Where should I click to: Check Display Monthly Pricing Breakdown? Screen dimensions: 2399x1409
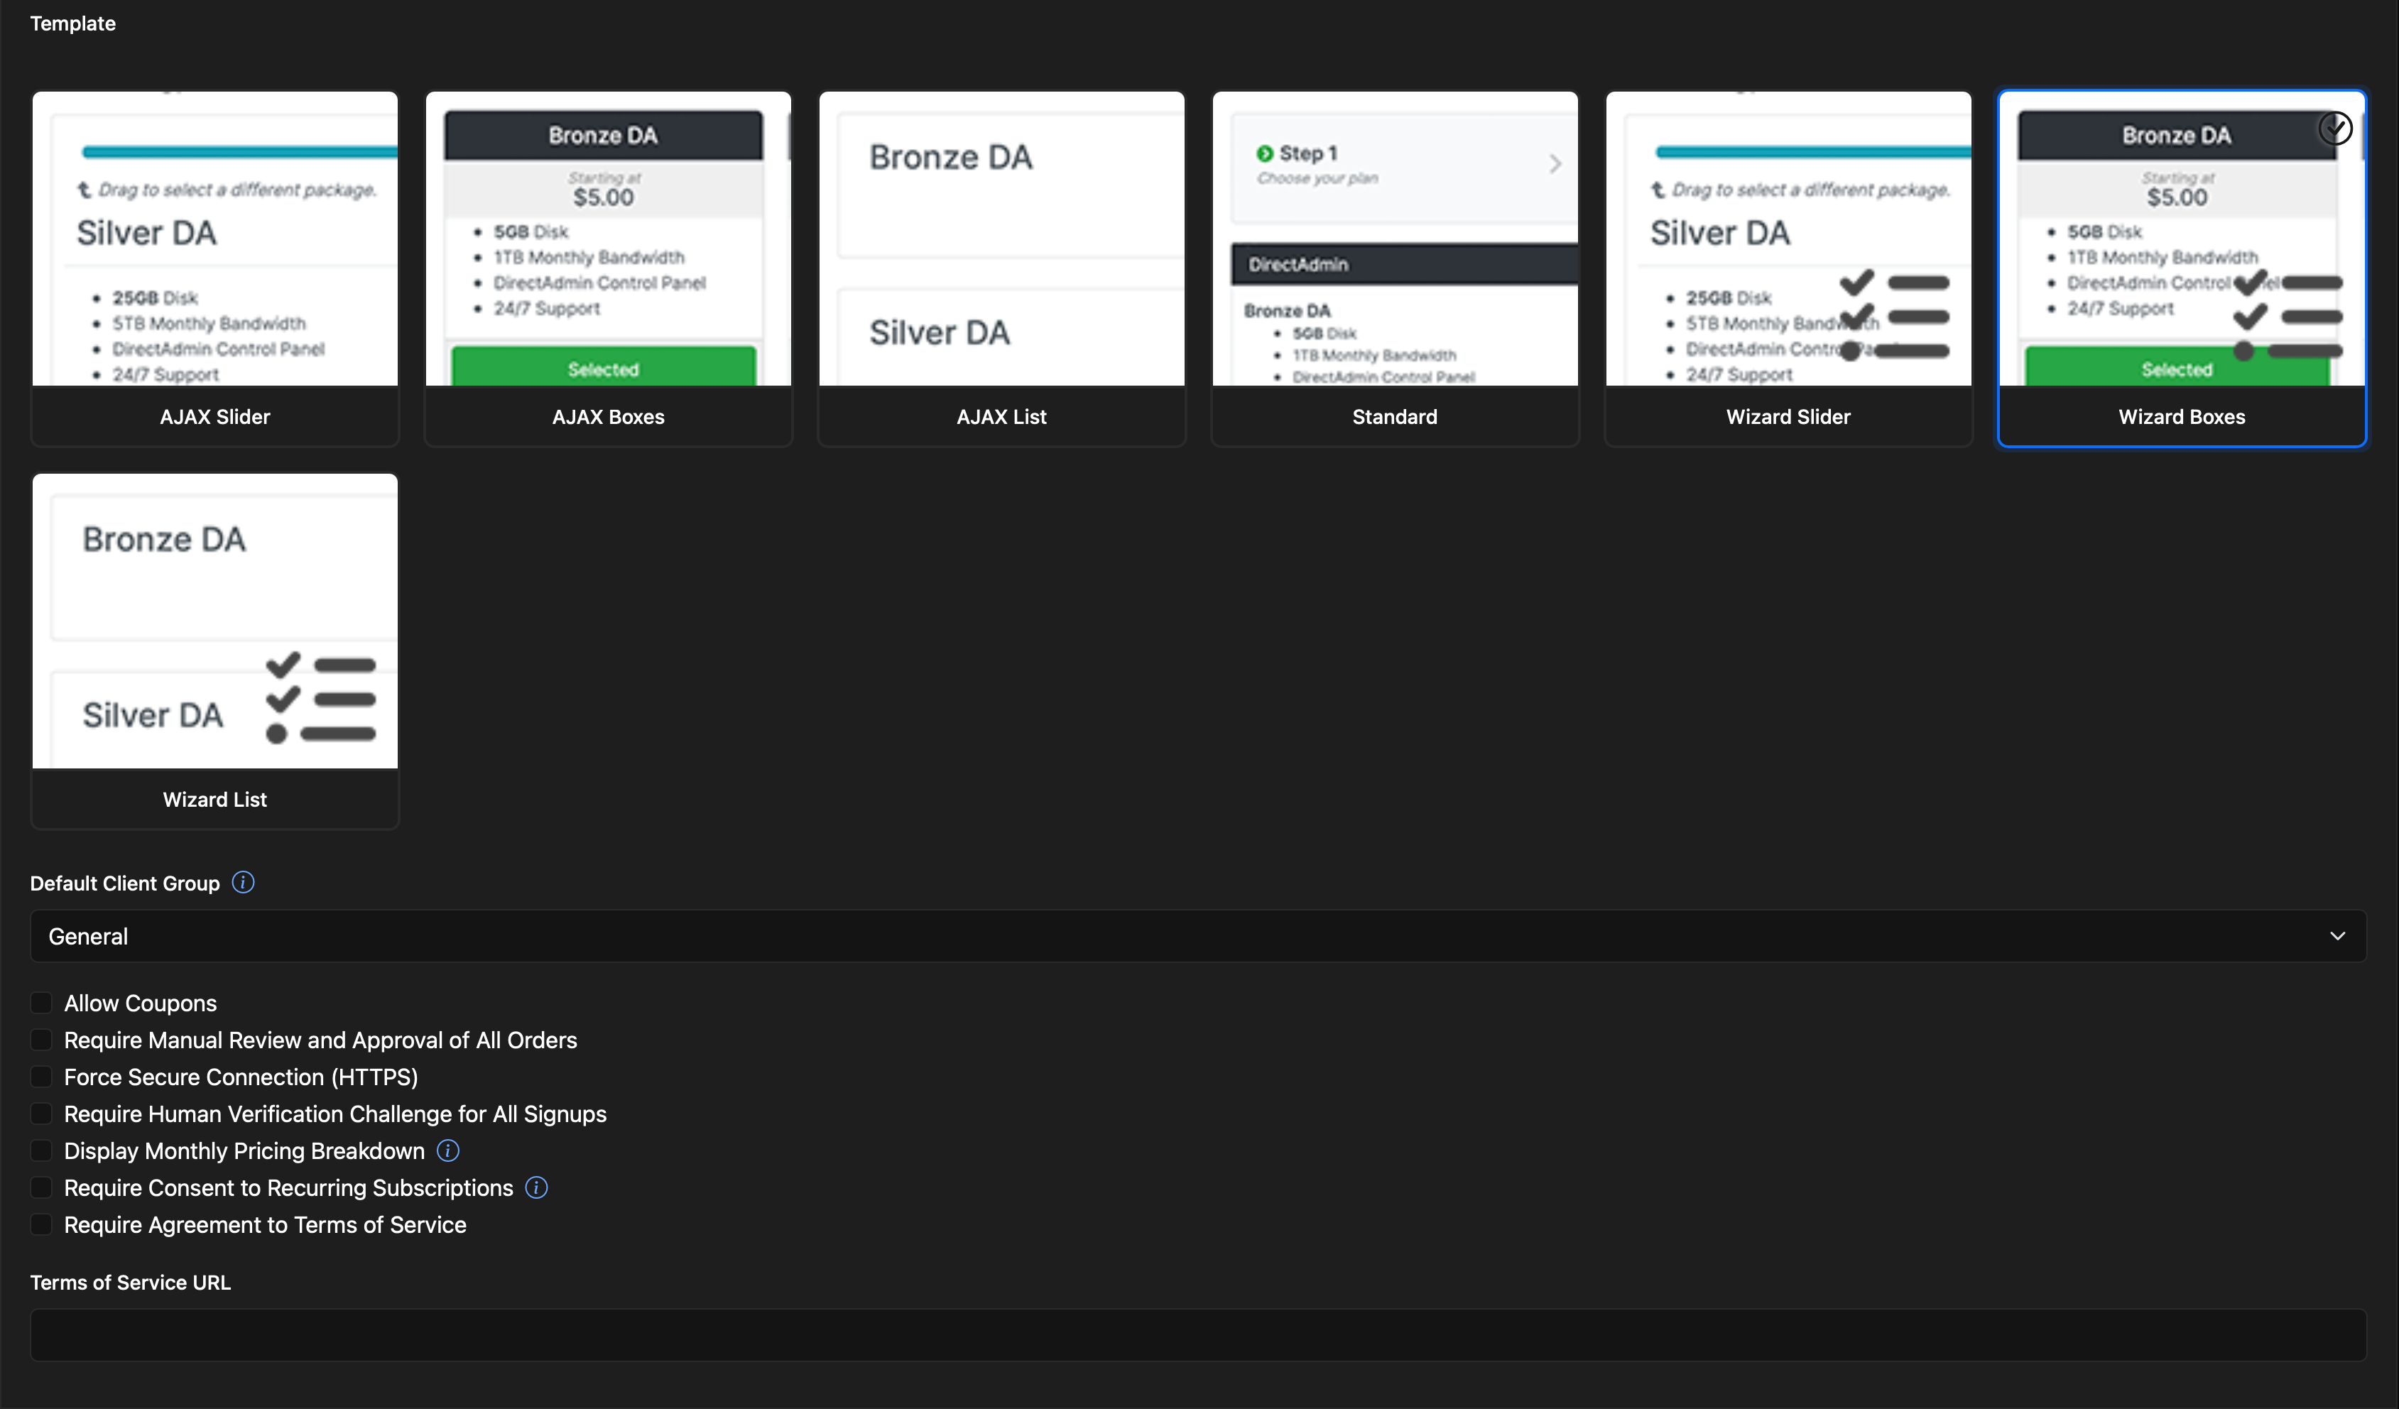pos(41,1150)
